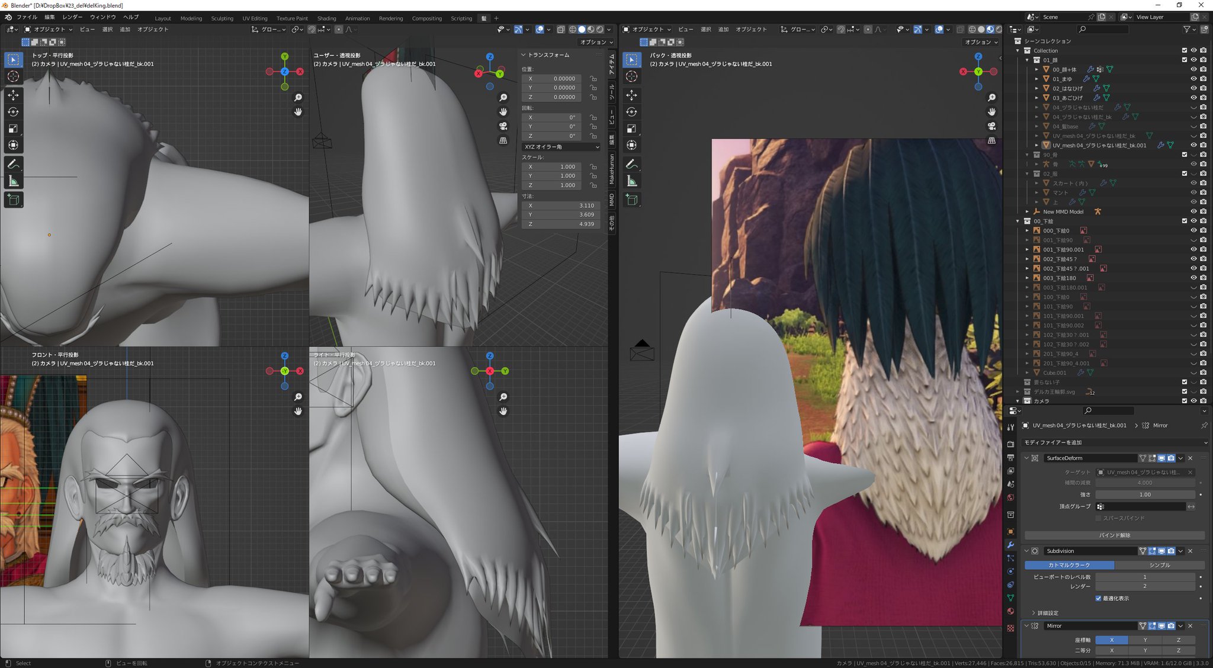
Task: Select the Move tool in the toolbar
Action: pyautogui.click(x=13, y=95)
